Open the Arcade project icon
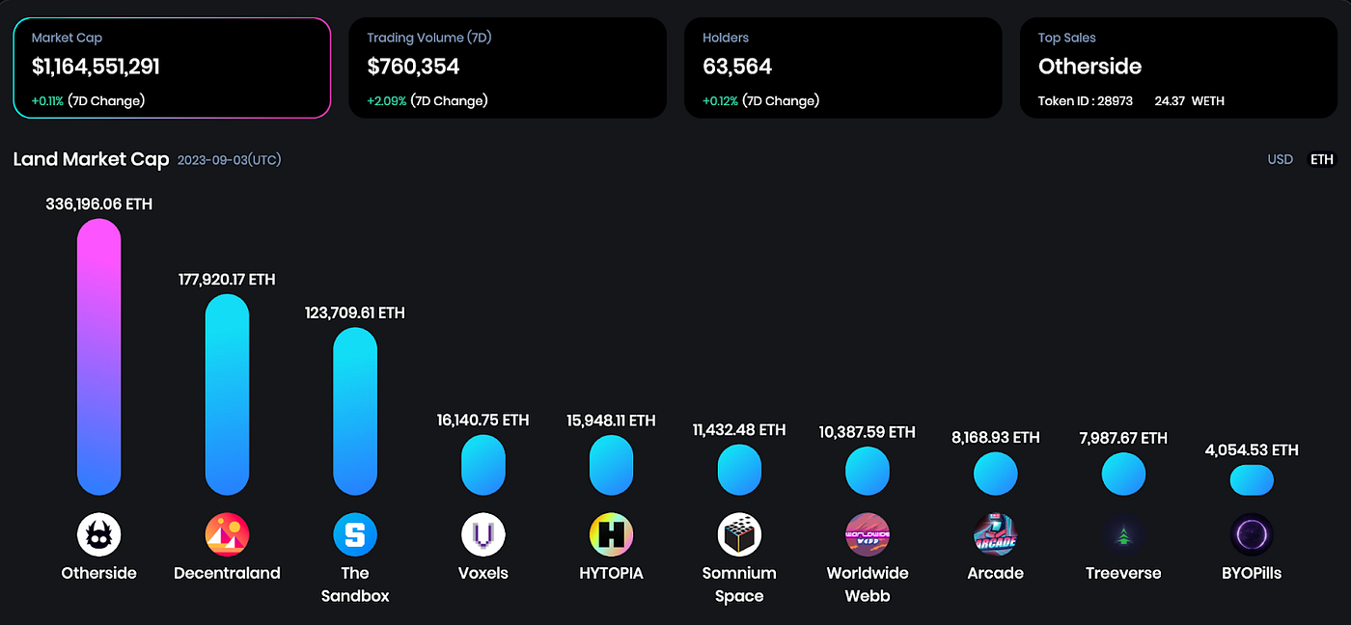The height and width of the screenshot is (625, 1351). 995,534
